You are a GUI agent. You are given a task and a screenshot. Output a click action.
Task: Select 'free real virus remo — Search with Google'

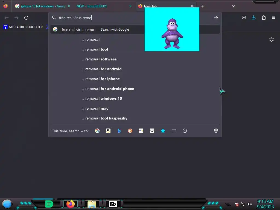[x=135, y=30]
